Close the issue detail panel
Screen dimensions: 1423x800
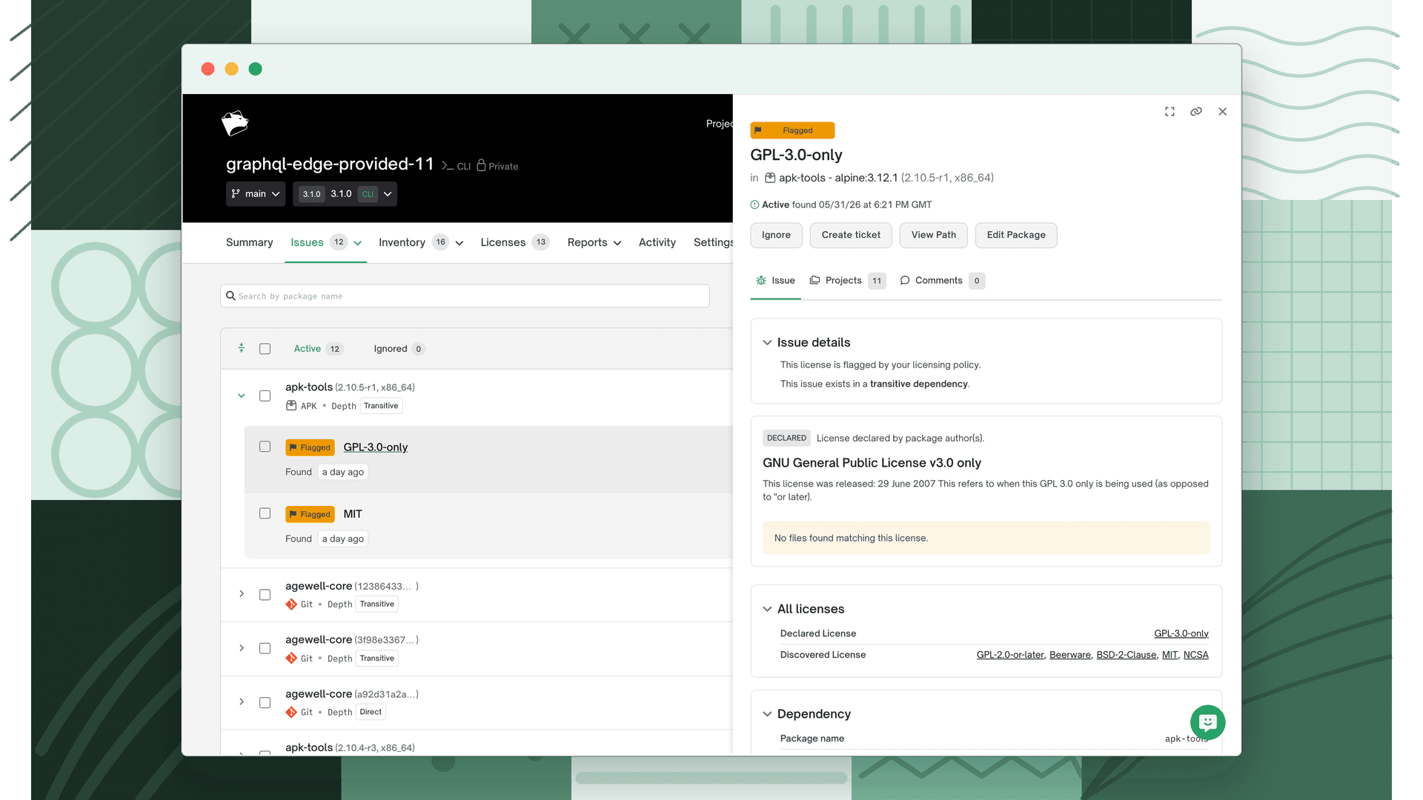coord(1223,112)
